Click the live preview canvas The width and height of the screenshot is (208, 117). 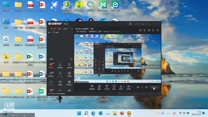coord(118,58)
